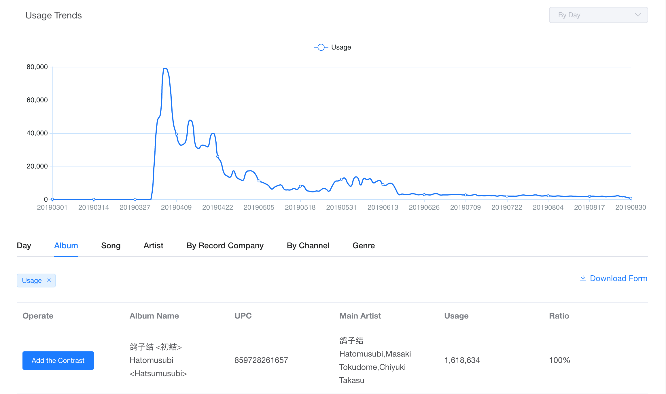Image resolution: width=666 pixels, height=394 pixels.
Task: Open the Song tab
Action: coord(111,246)
